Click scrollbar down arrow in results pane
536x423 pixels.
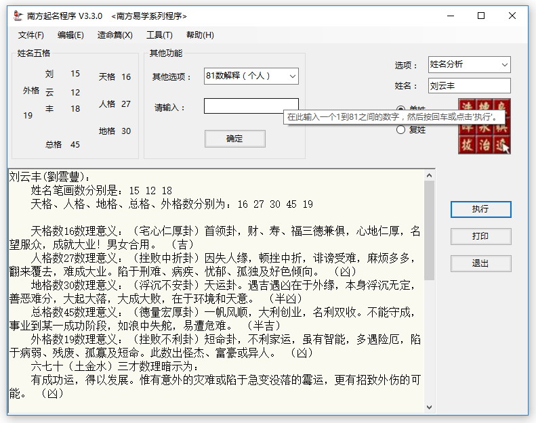[x=430, y=407]
